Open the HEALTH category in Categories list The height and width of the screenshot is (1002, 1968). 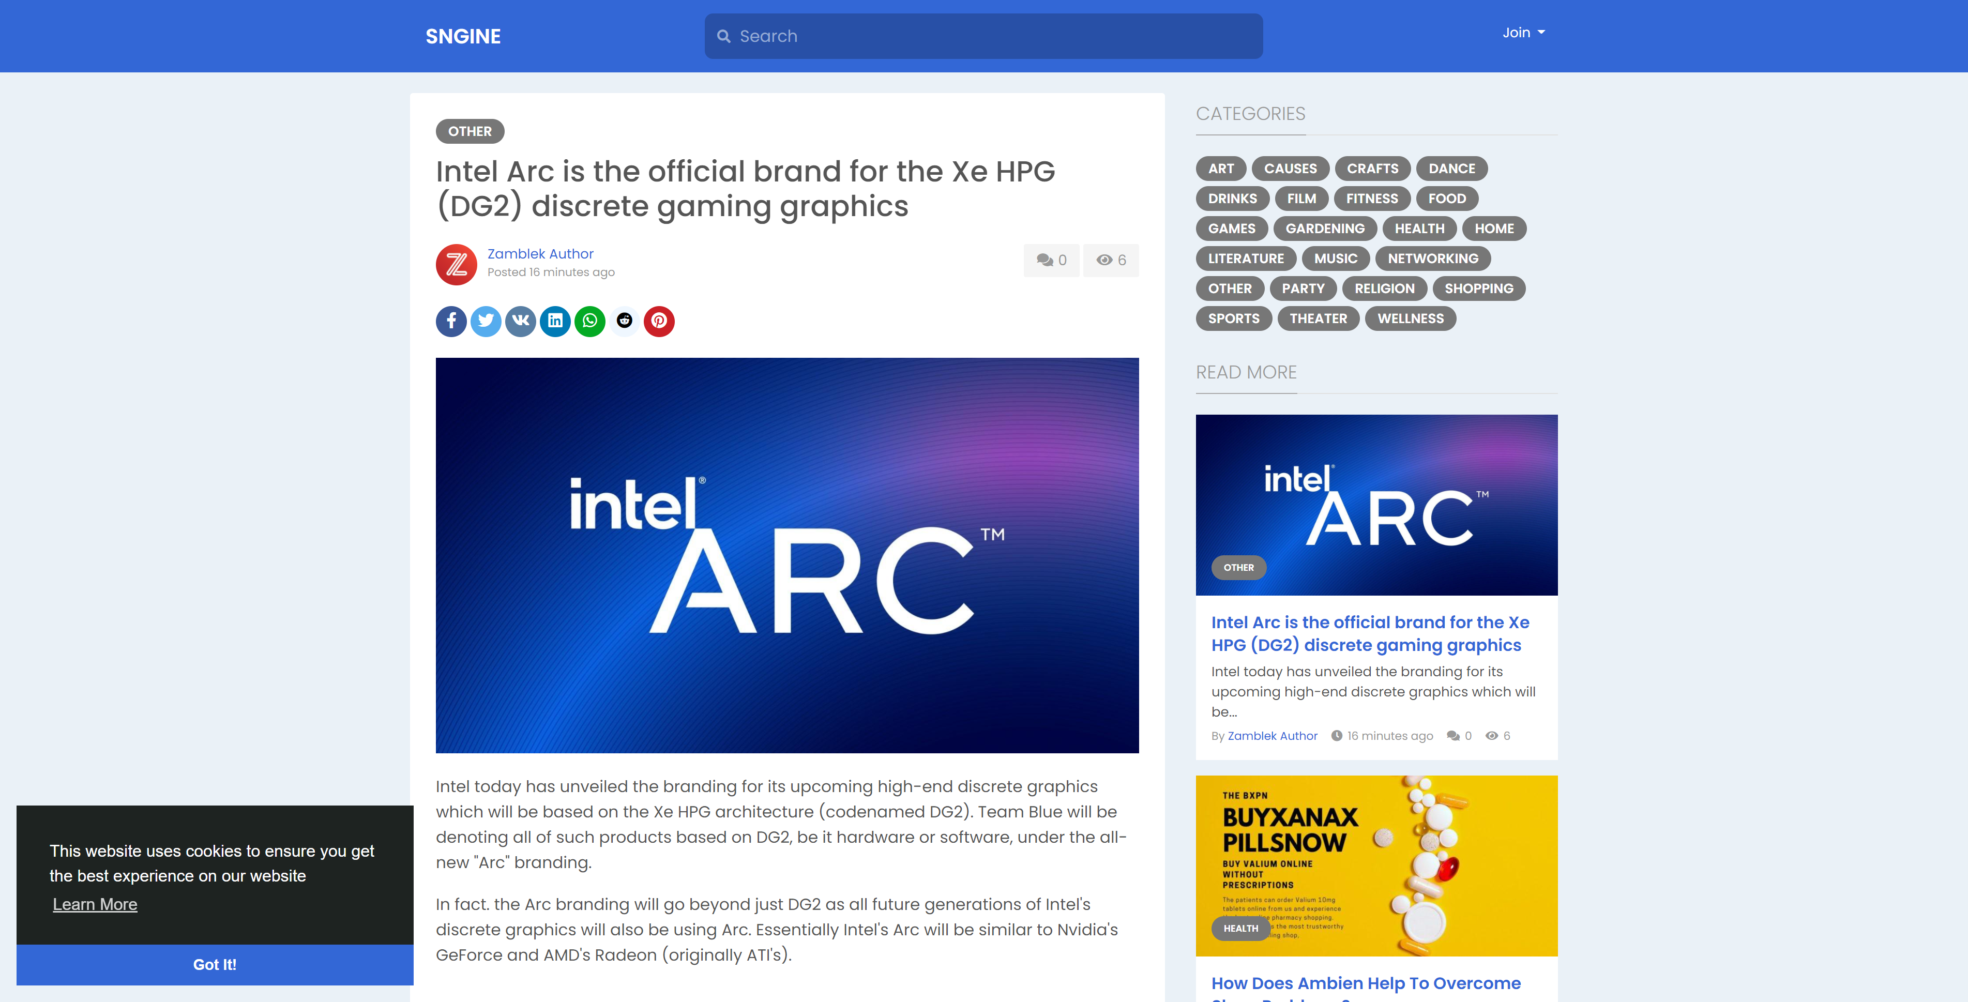click(x=1419, y=229)
